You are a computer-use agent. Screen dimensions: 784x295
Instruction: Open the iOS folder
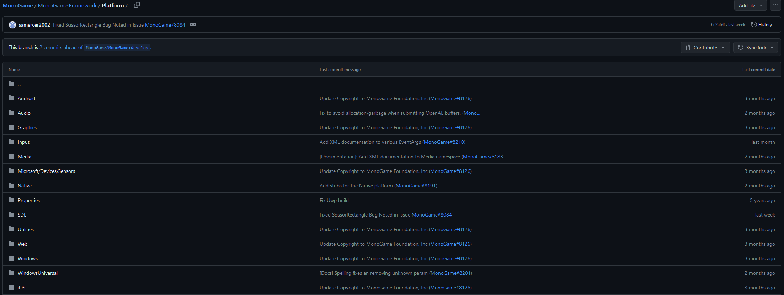point(21,288)
